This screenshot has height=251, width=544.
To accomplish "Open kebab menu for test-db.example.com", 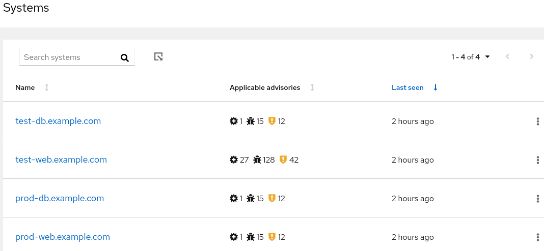I will point(537,121).
